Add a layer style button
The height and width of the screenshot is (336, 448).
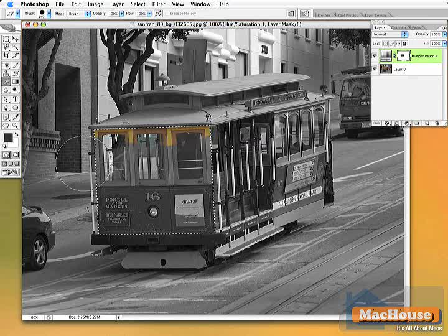(x=386, y=123)
